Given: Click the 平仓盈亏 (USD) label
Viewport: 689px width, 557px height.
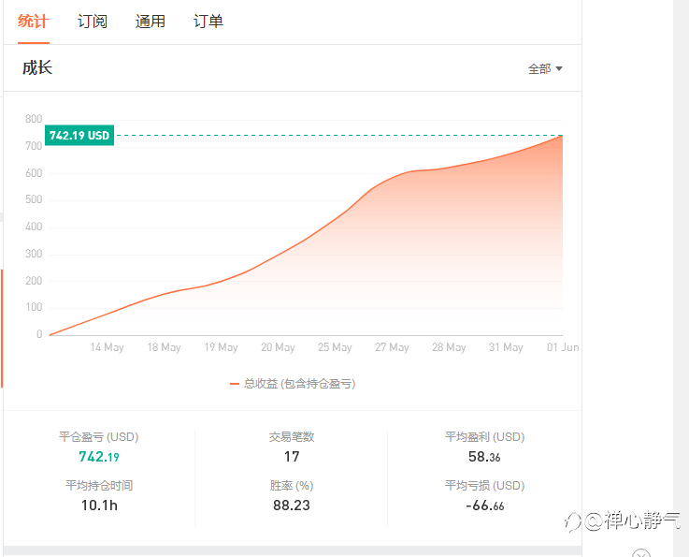Looking at the screenshot, I should pos(99,437).
